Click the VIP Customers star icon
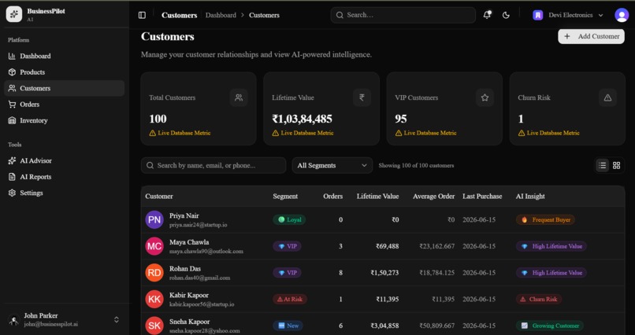This screenshot has width=635, height=335. [x=485, y=98]
